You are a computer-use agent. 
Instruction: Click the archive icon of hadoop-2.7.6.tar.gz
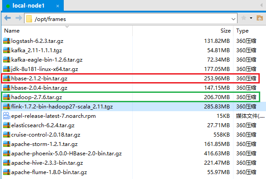(x=7, y=97)
